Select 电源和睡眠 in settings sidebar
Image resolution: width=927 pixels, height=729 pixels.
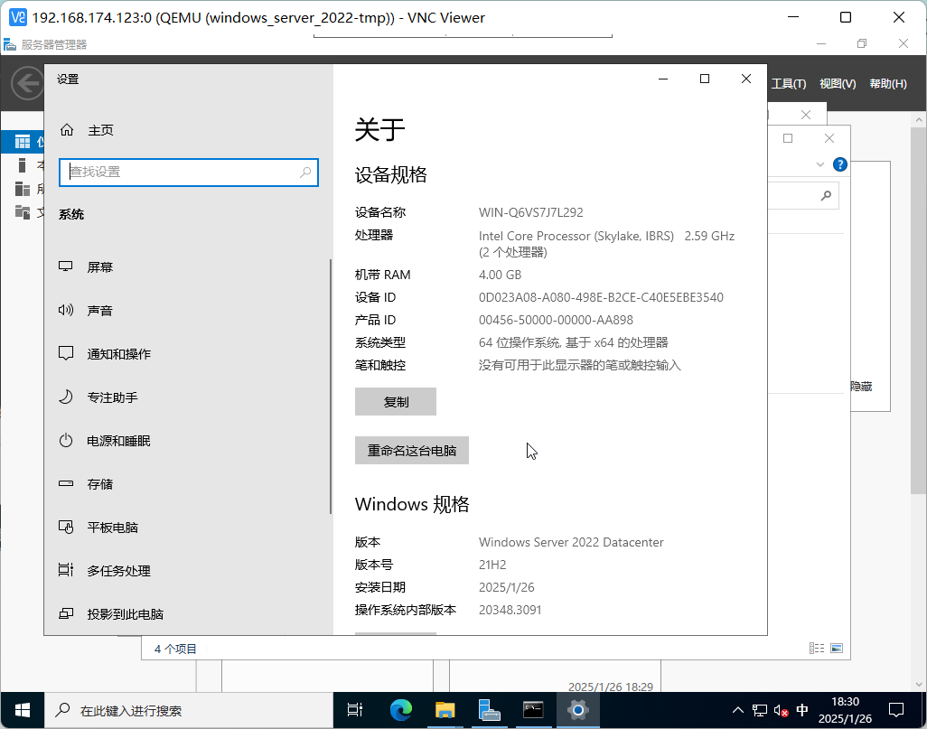pyautogui.click(x=187, y=441)
